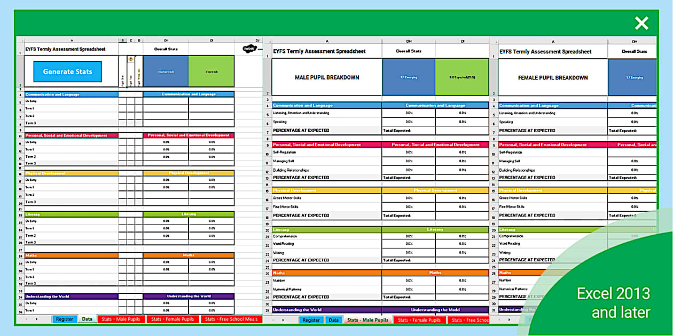Switch to the Register sheet tab
This screenshot has height=336, width=673.
64,319
